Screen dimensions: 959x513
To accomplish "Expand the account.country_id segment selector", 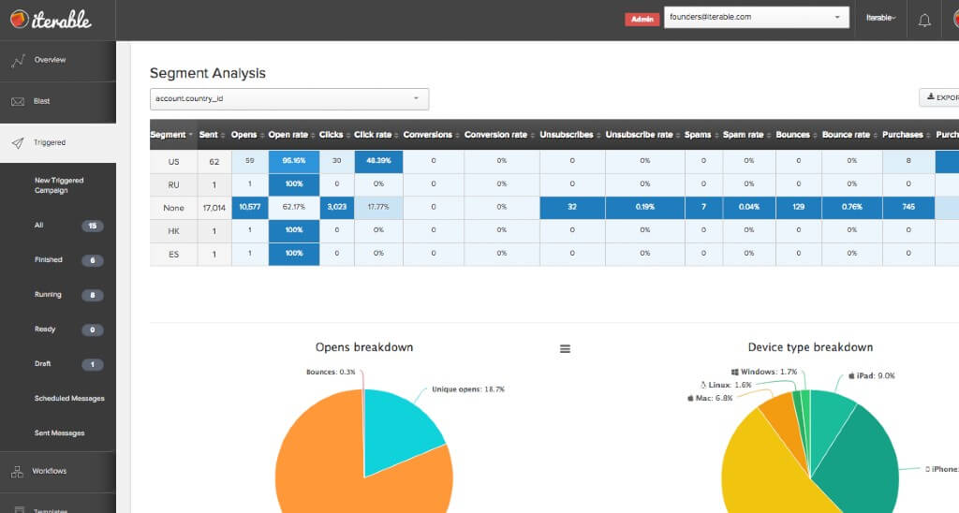I will click(289, 99).
